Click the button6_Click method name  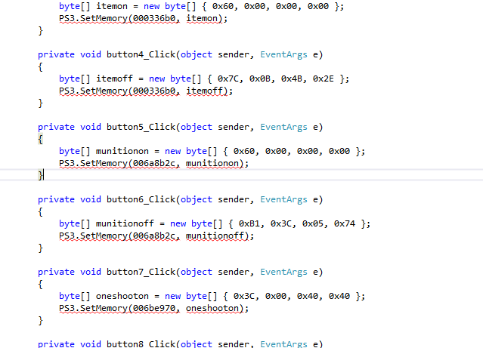coord(141,200)
